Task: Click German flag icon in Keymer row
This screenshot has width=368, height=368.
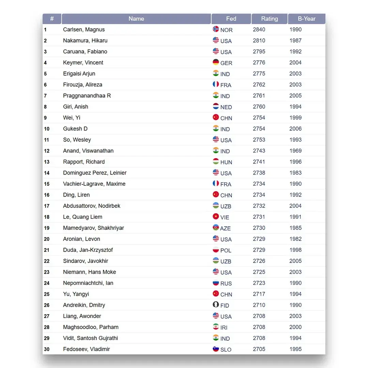Action: coord(216,62)
